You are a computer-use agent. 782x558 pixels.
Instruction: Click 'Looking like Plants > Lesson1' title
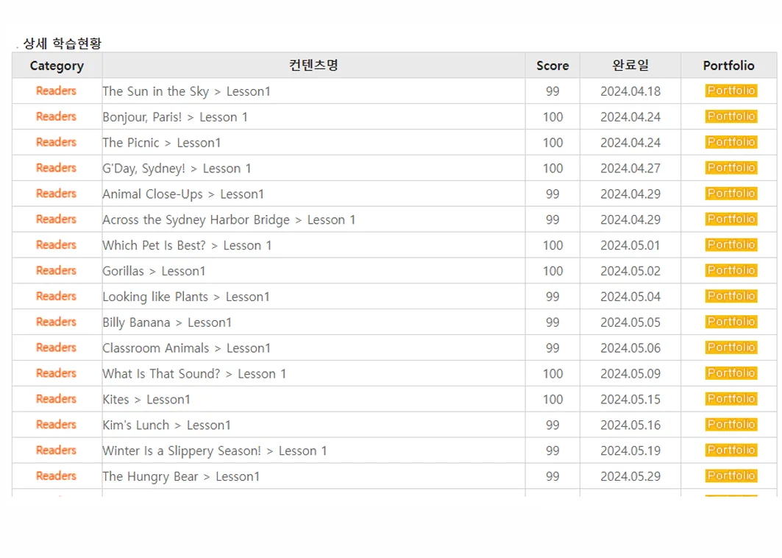click(186, 297)
